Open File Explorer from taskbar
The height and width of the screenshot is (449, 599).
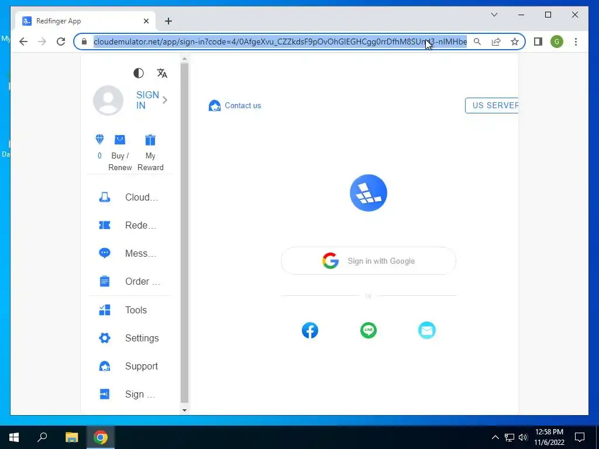[x=71, y=437]
